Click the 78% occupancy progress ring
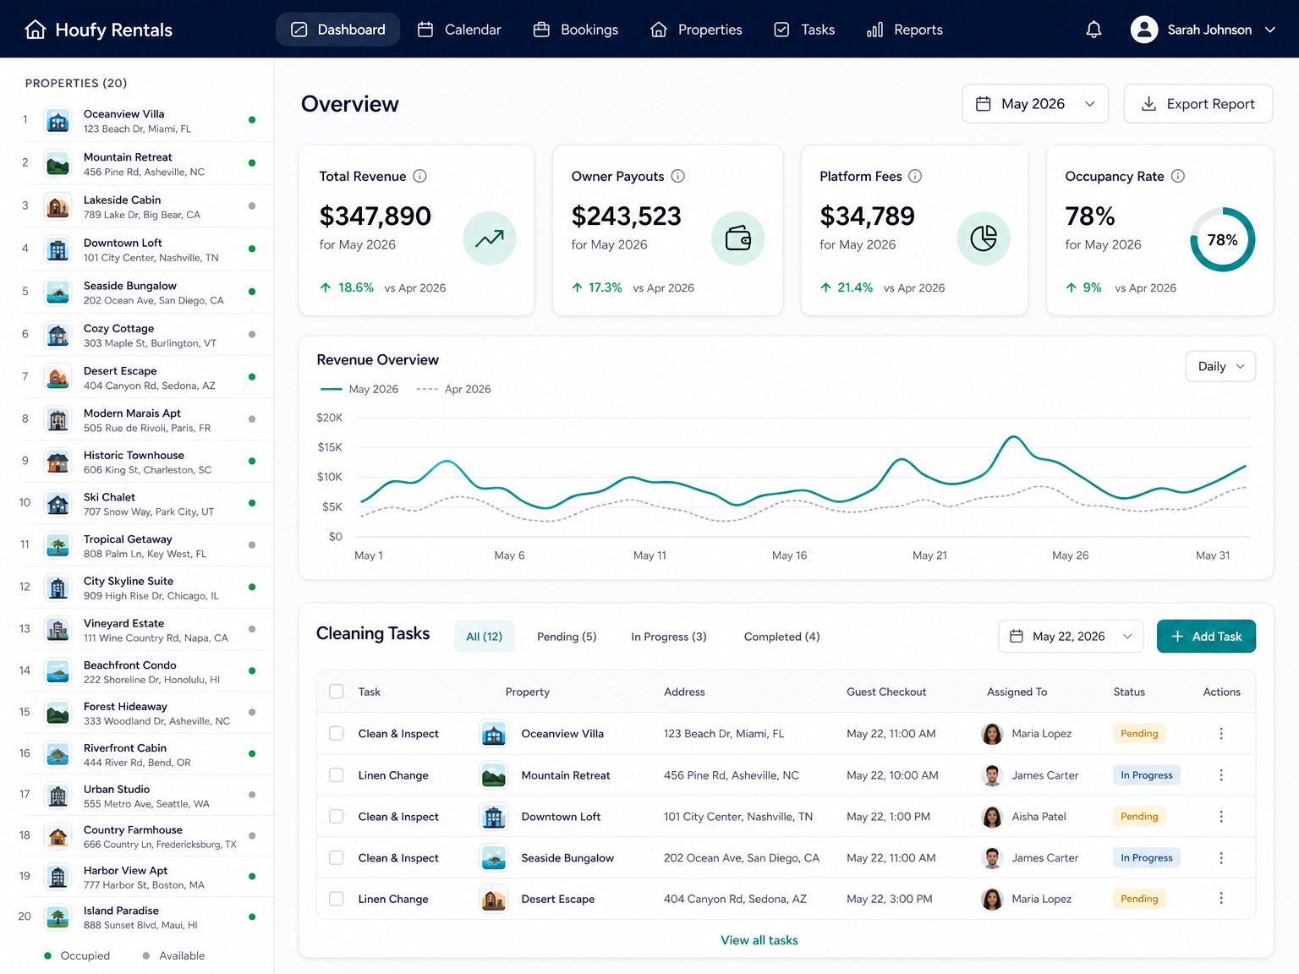The width and height of the screenshot is (1299, 974). [1223, 239]
